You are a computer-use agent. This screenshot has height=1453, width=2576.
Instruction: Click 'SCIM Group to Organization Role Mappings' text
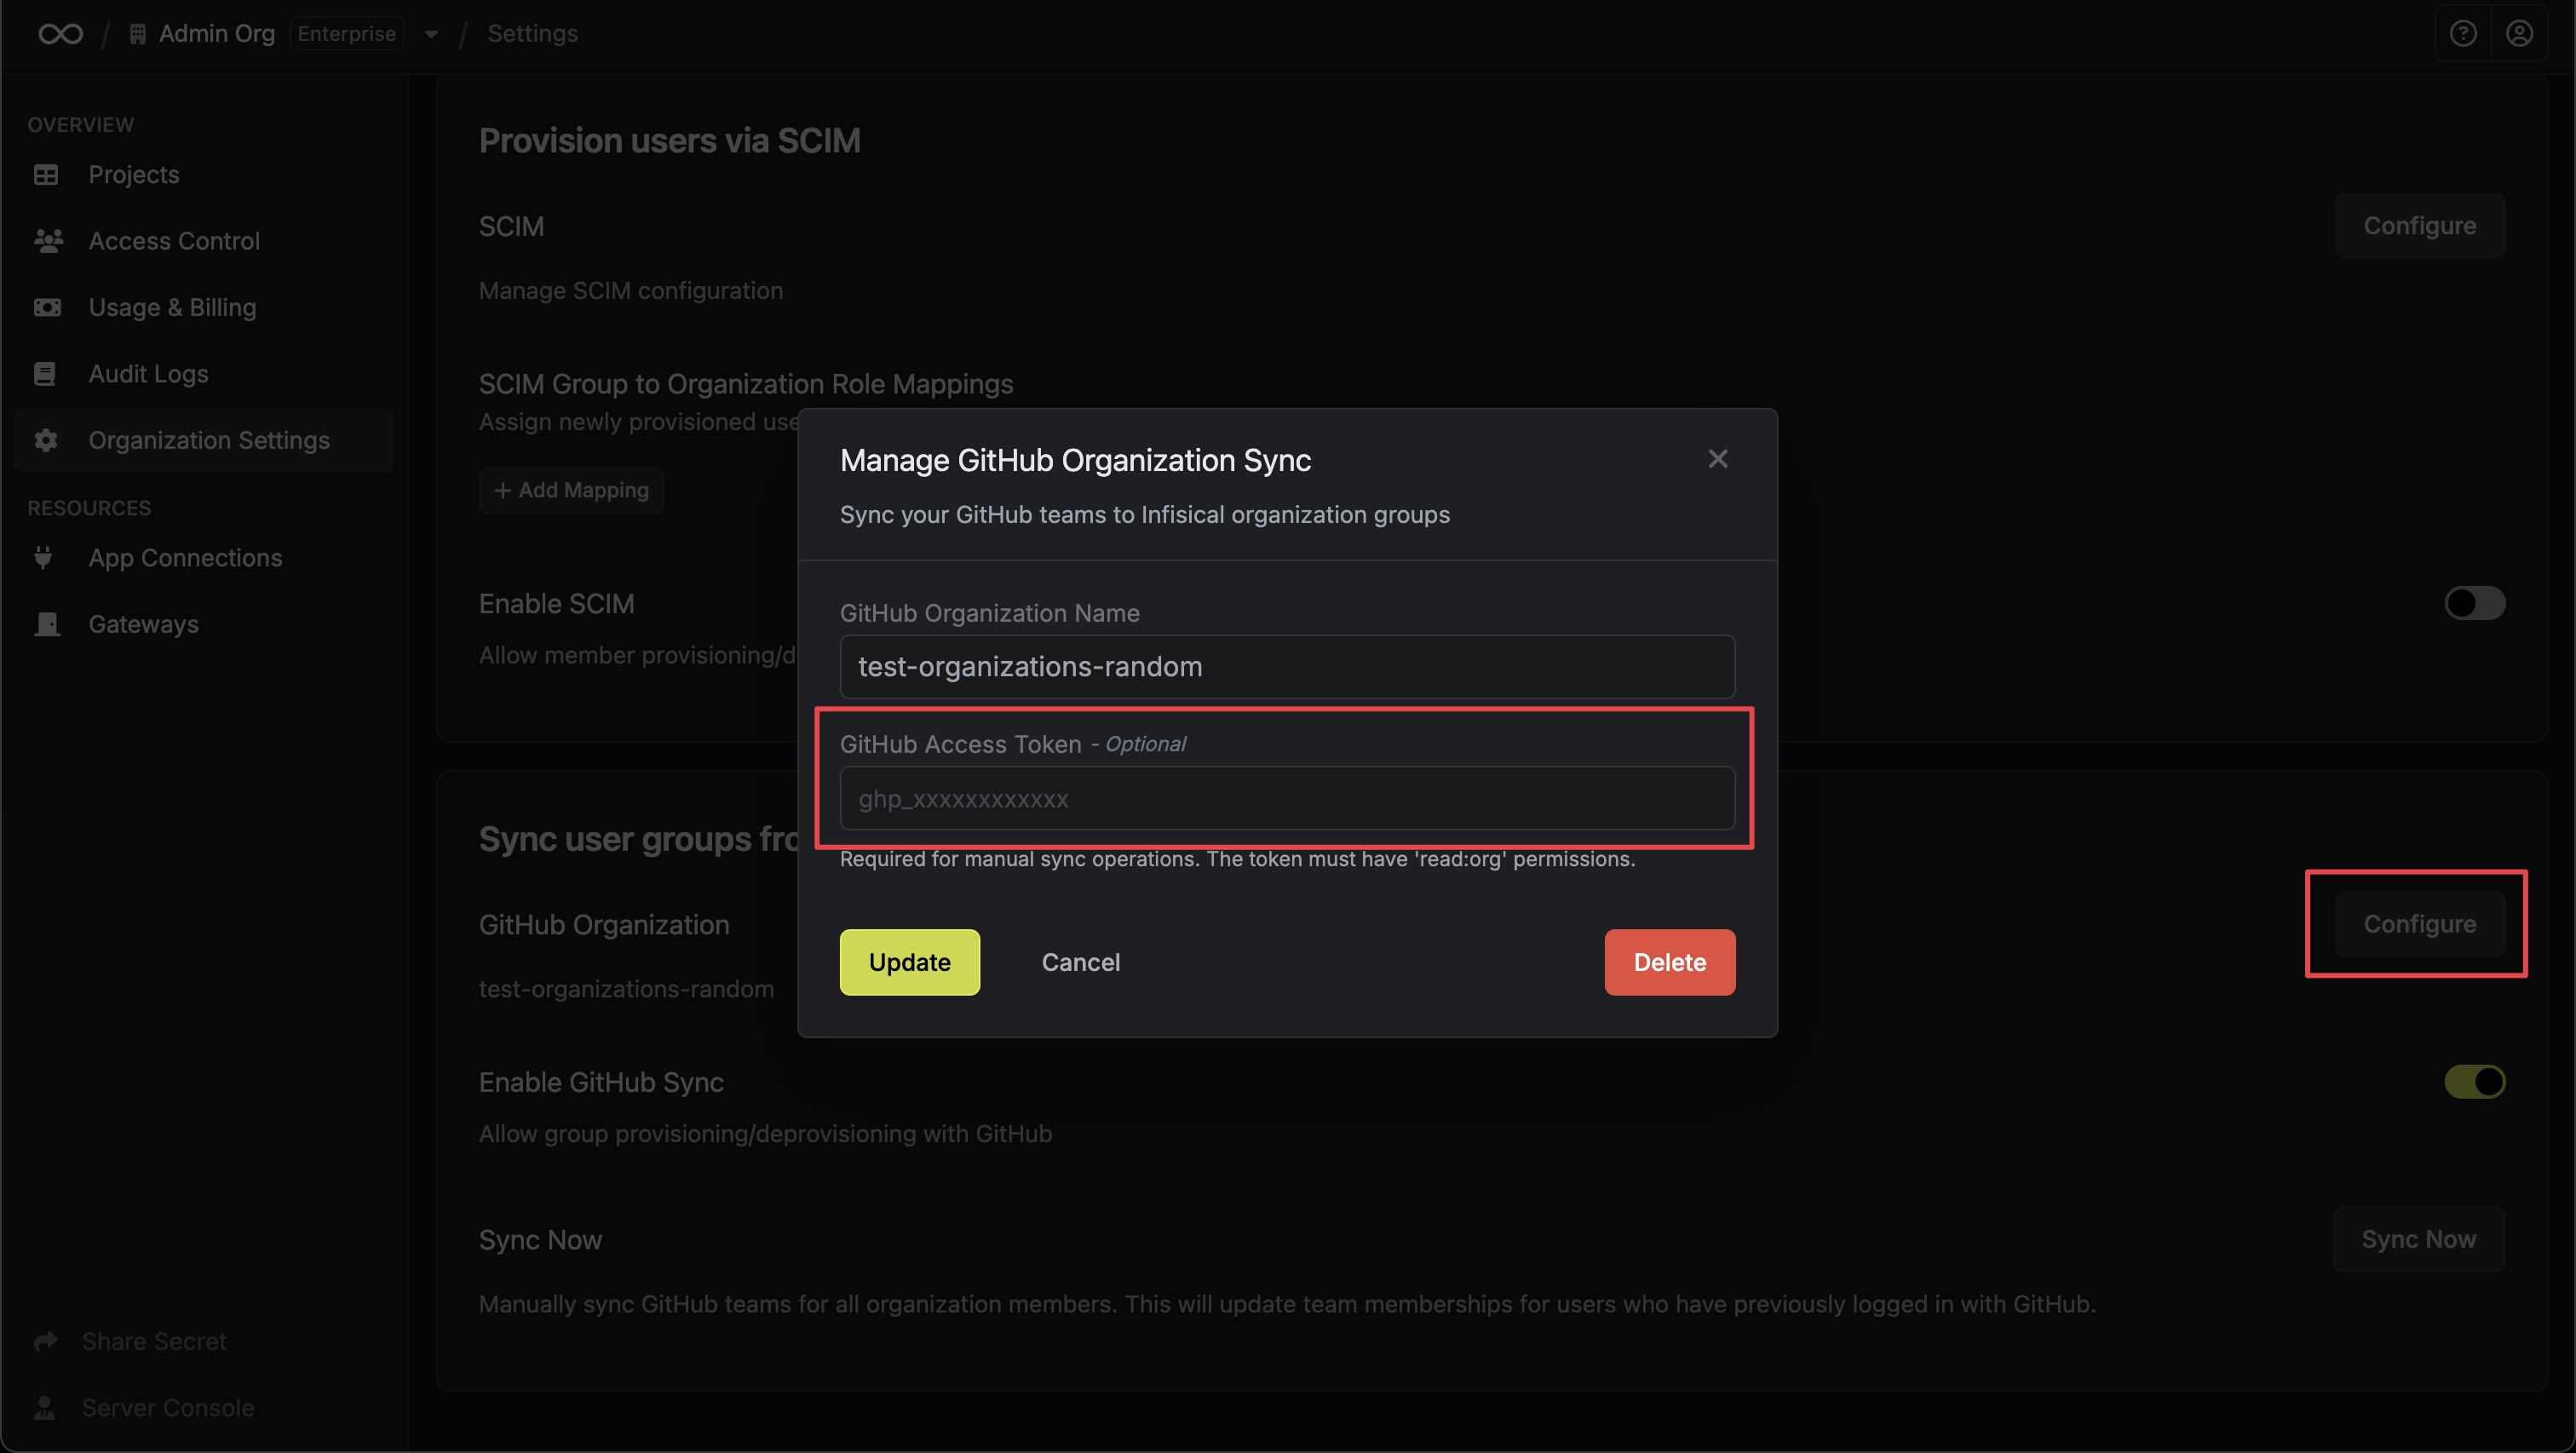(x=745, y=384)
